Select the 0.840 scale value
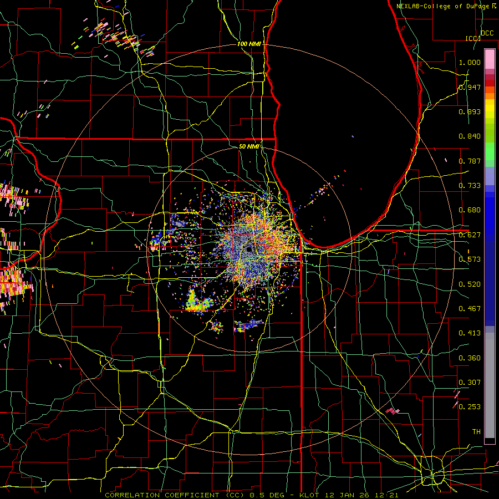The width and height of the screenshot is (499, 499). point(470,136)
